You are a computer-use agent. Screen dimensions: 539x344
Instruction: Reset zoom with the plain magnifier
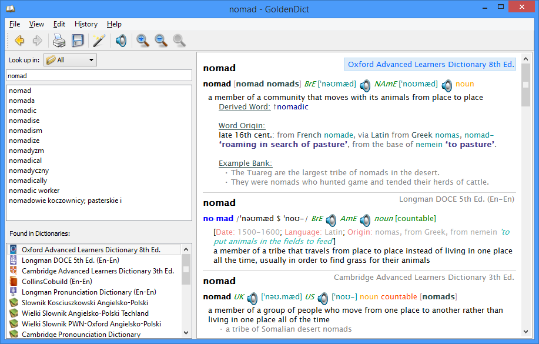click(x=179, y=41)
